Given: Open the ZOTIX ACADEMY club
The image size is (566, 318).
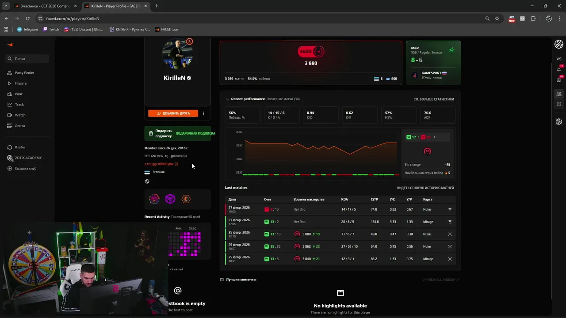Looking at the screenshot, I should click(26, 158).
